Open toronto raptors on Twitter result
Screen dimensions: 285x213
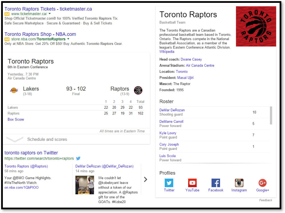31,153
